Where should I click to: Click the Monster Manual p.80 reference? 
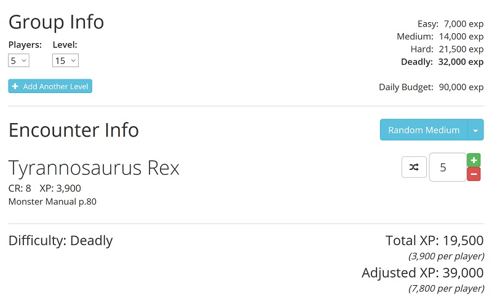point(52,201)
